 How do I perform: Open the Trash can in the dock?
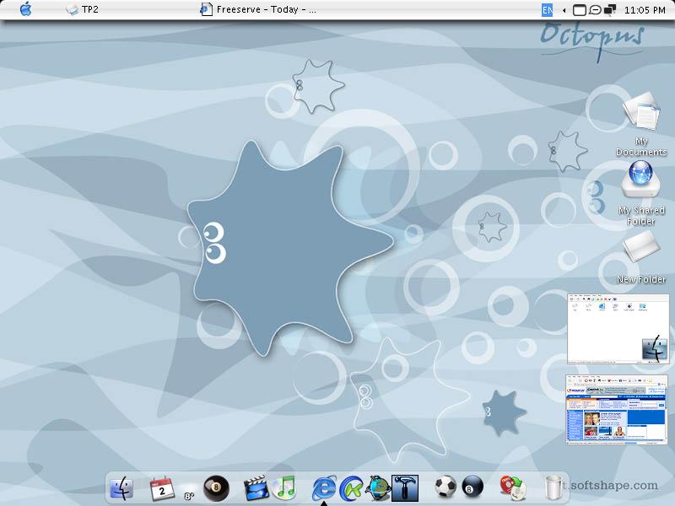[x=553, y=488]
